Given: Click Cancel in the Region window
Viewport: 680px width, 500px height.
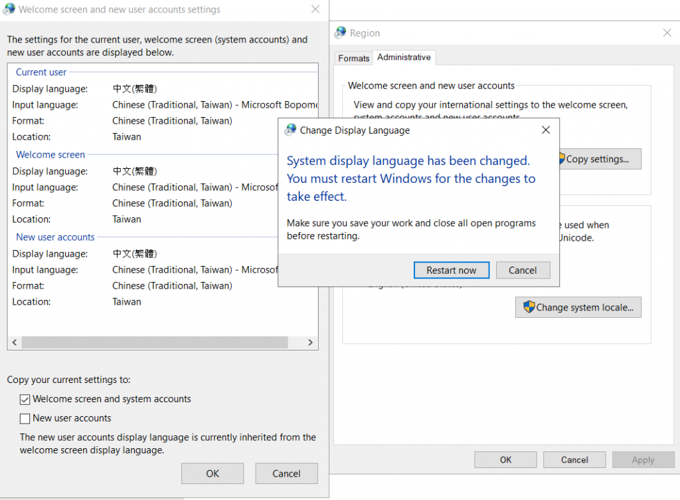Looking at the screenshot, I should (574, 459).
